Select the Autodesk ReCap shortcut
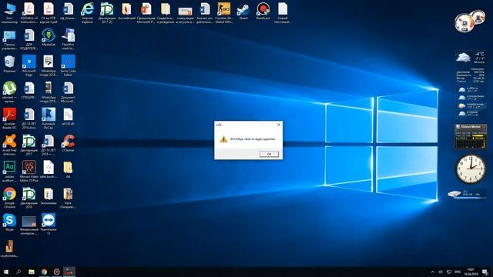Viewport: 493px width, 277px height. coord(49,118)
